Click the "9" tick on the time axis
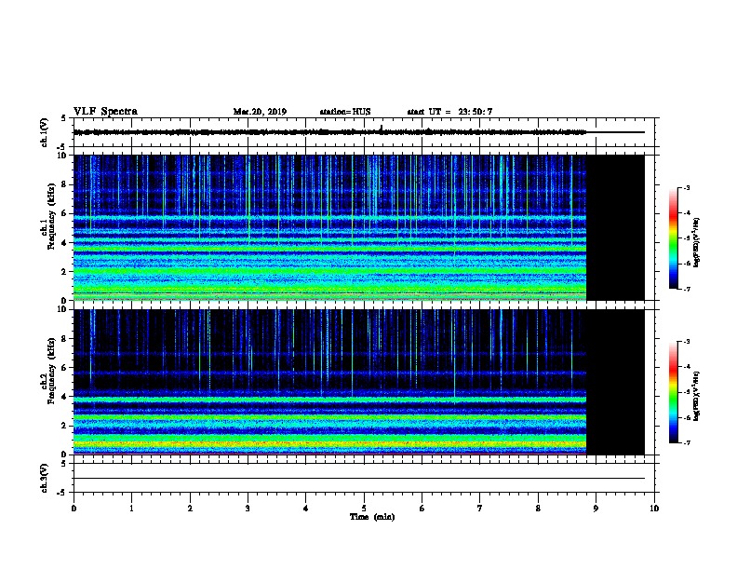737x570 pixels. coord(596,509)
